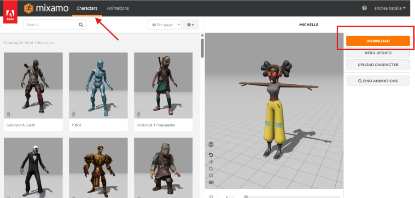Image resolution: width=415 pixels, height=198 pixels.
Task: Toggle skeleton view skull icon
Action: tap(211, 145)
